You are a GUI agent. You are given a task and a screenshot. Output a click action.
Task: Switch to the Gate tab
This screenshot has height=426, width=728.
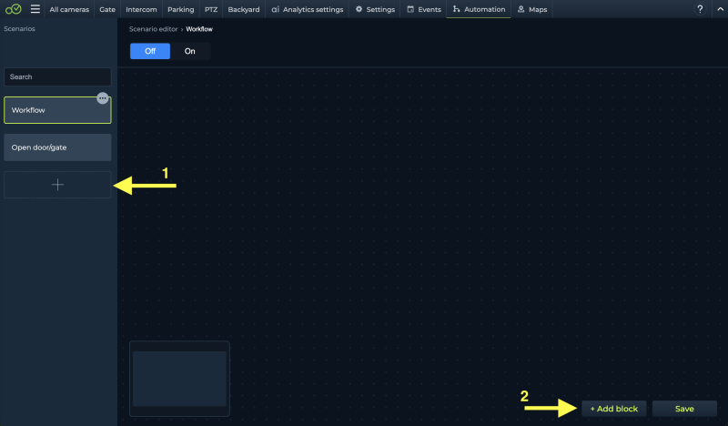107,9
